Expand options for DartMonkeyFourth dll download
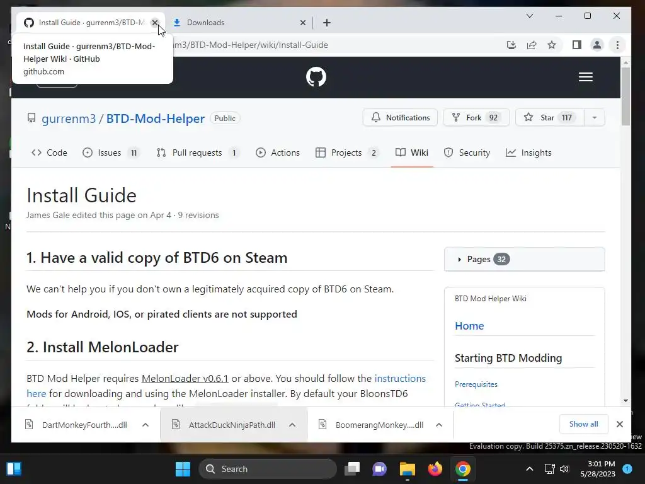 coord(146,425)
